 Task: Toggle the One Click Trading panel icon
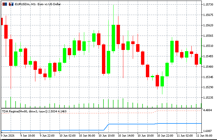pos(11,4)
